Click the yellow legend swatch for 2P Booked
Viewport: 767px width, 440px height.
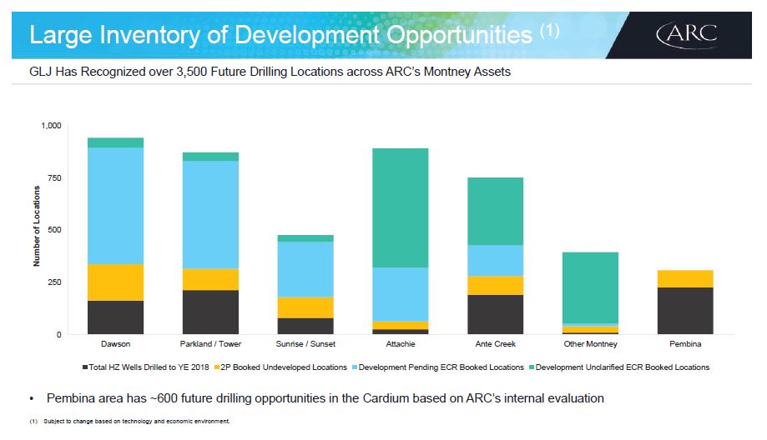pyautogui.click(x=217, y=367)
